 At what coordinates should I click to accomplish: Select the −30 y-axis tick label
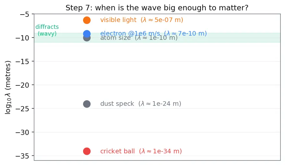click(x=22, y=133)
